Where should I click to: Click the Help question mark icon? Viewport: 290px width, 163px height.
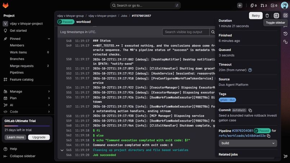[5, 149]
